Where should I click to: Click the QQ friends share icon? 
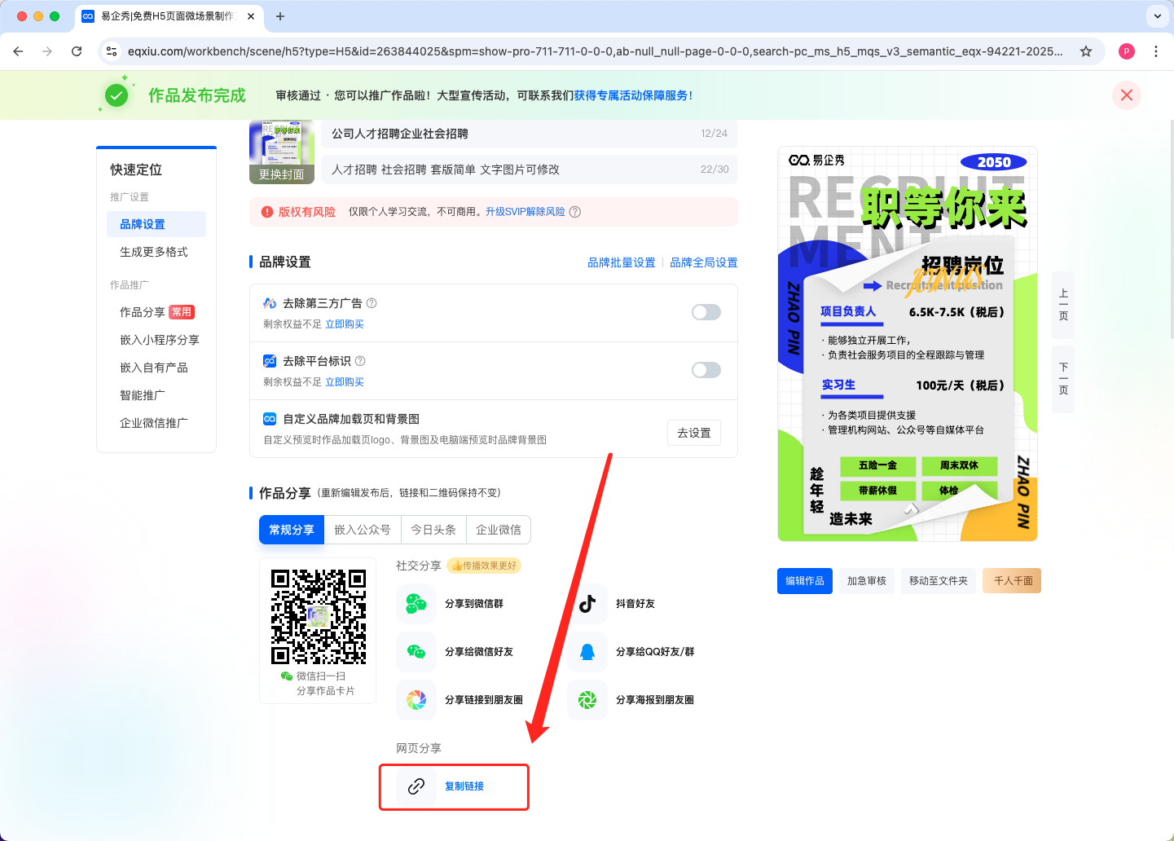[x=587, y=652]
